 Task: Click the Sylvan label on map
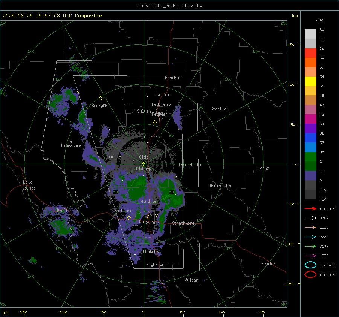click(144, 111)
